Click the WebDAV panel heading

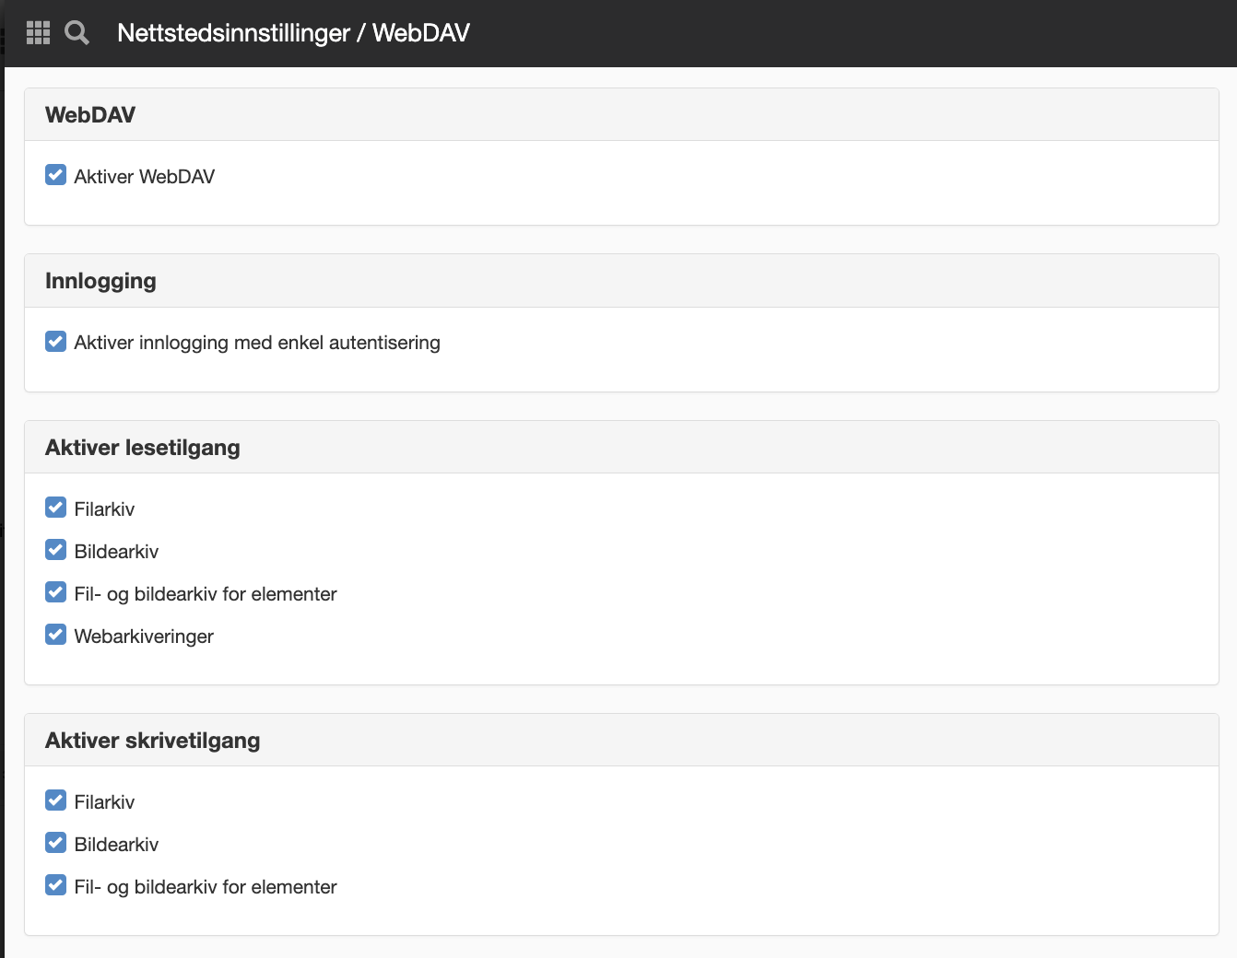click(x=90, y=115)
